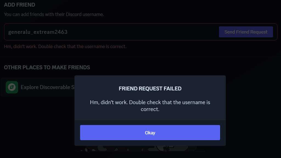The height and width of the screenshot is (158, 281).
Task: Click the Send Friend Request button
Action: pyautogui.click(x=246, y=32)
